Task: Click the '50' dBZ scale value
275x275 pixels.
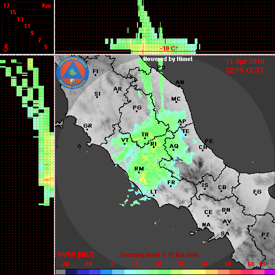Action: (x=228, y=264)
